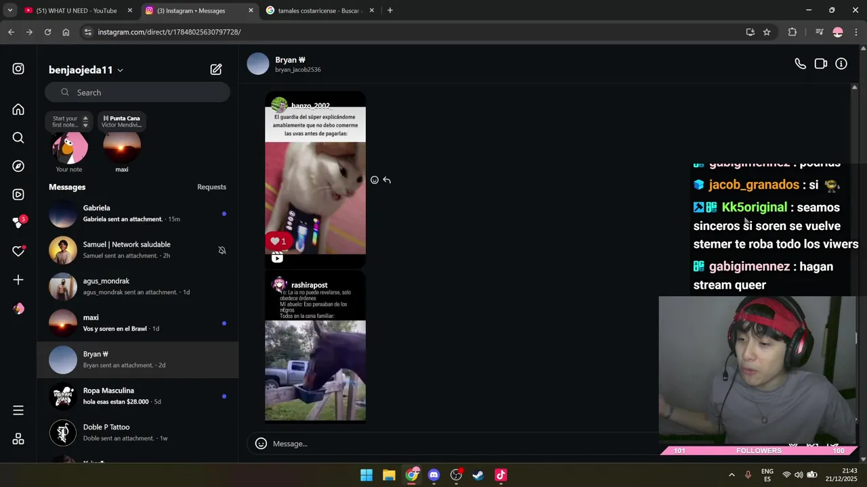The image size is (867, 487).
Task: Open clock and date 21:43
Action: [841, 475]
